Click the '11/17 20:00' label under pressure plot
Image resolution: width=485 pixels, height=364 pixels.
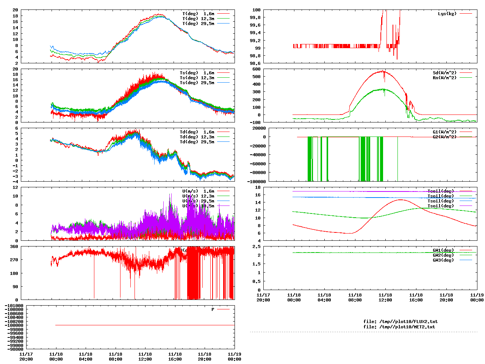pyautogui.click(x=26, y=357)
